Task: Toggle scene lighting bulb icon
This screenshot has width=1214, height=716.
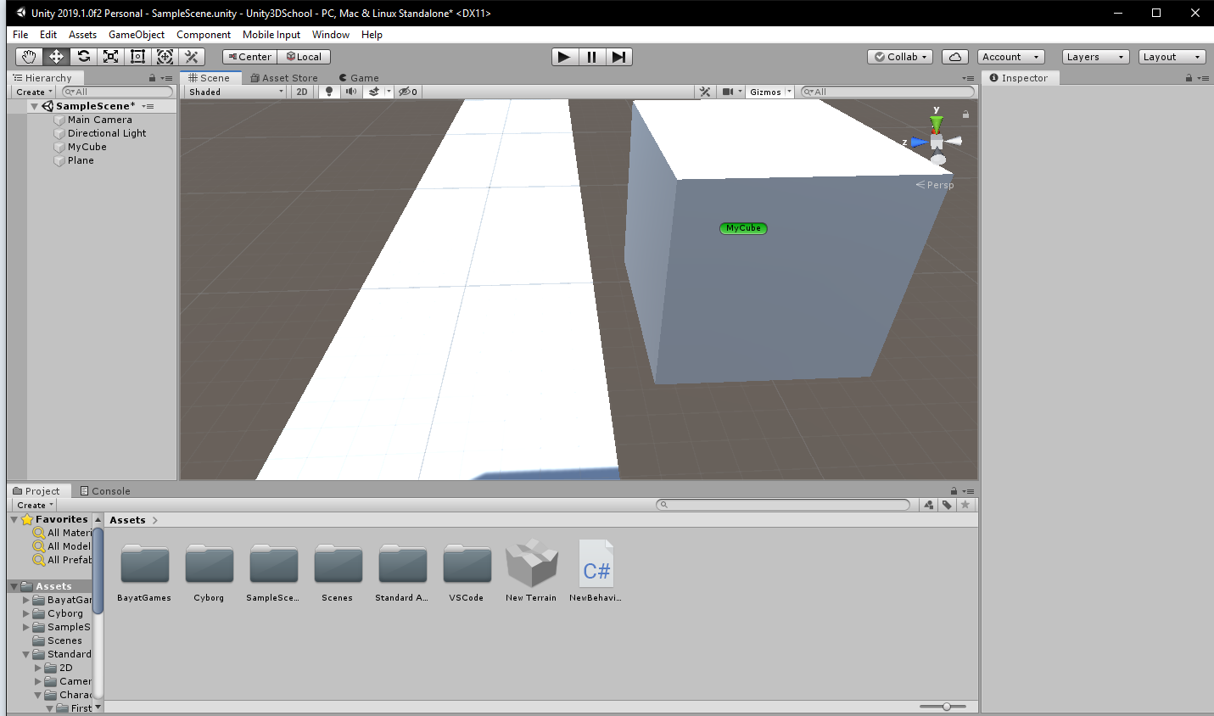Action: [329, 92]
